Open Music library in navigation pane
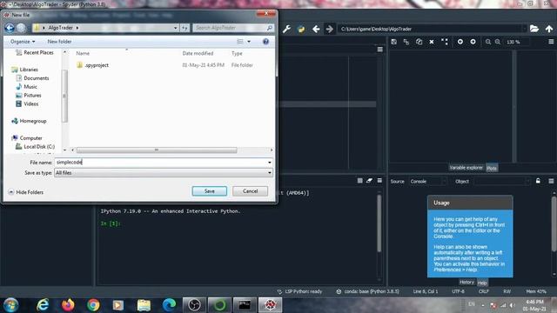This screenshot has height=313, width=557. tap(27, 87)
